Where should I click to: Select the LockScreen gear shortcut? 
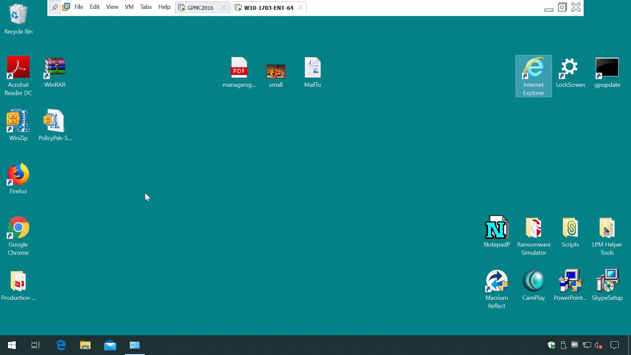(570, 72)
